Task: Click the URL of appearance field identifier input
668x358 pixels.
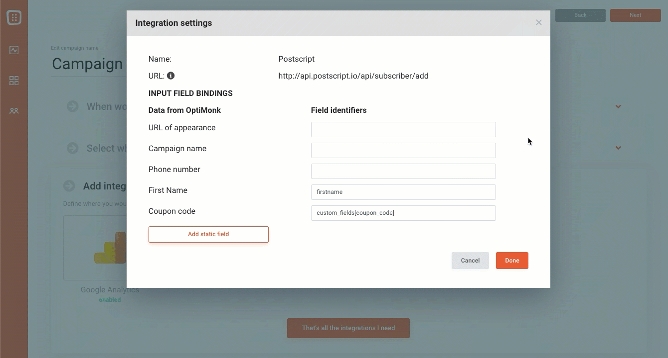Action: point(403,129)
